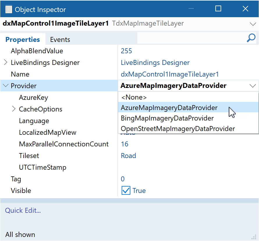Open the Provider value dropdown arrow
Viewport: 259px width, 241px height.
coord(253,86)
